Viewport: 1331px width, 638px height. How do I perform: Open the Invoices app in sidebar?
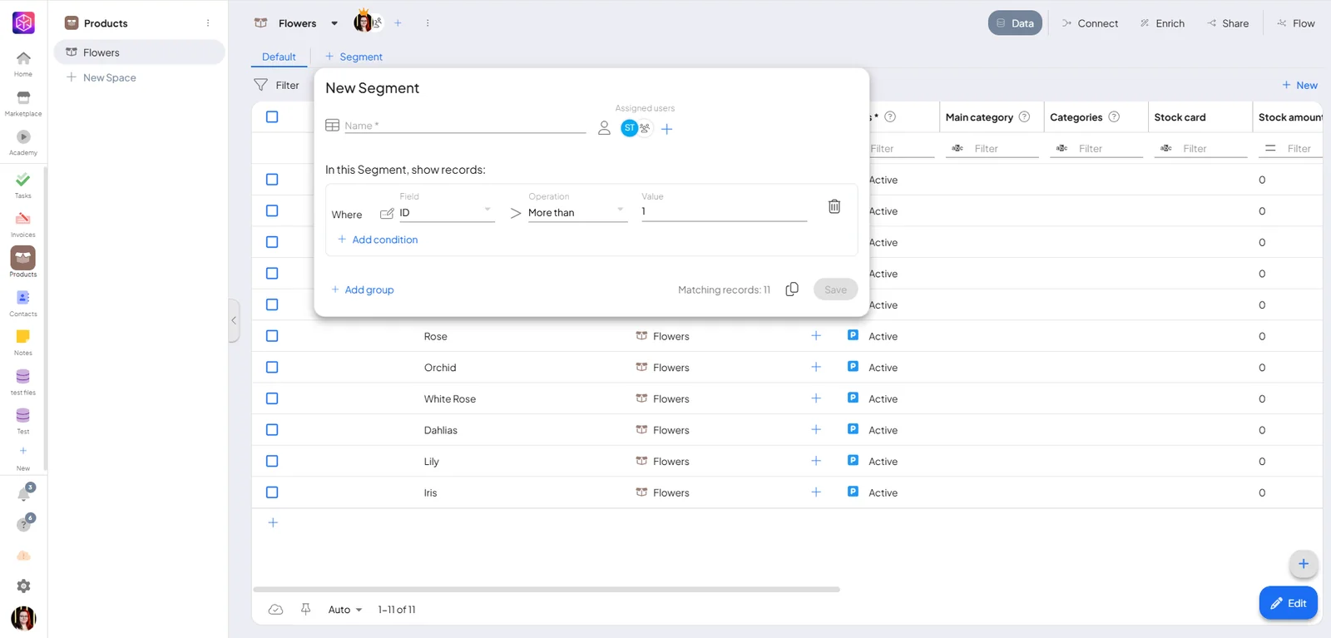(x=23, y=225)
